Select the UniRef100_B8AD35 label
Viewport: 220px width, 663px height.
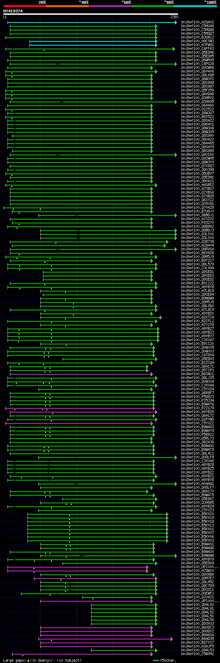[197, 639]
